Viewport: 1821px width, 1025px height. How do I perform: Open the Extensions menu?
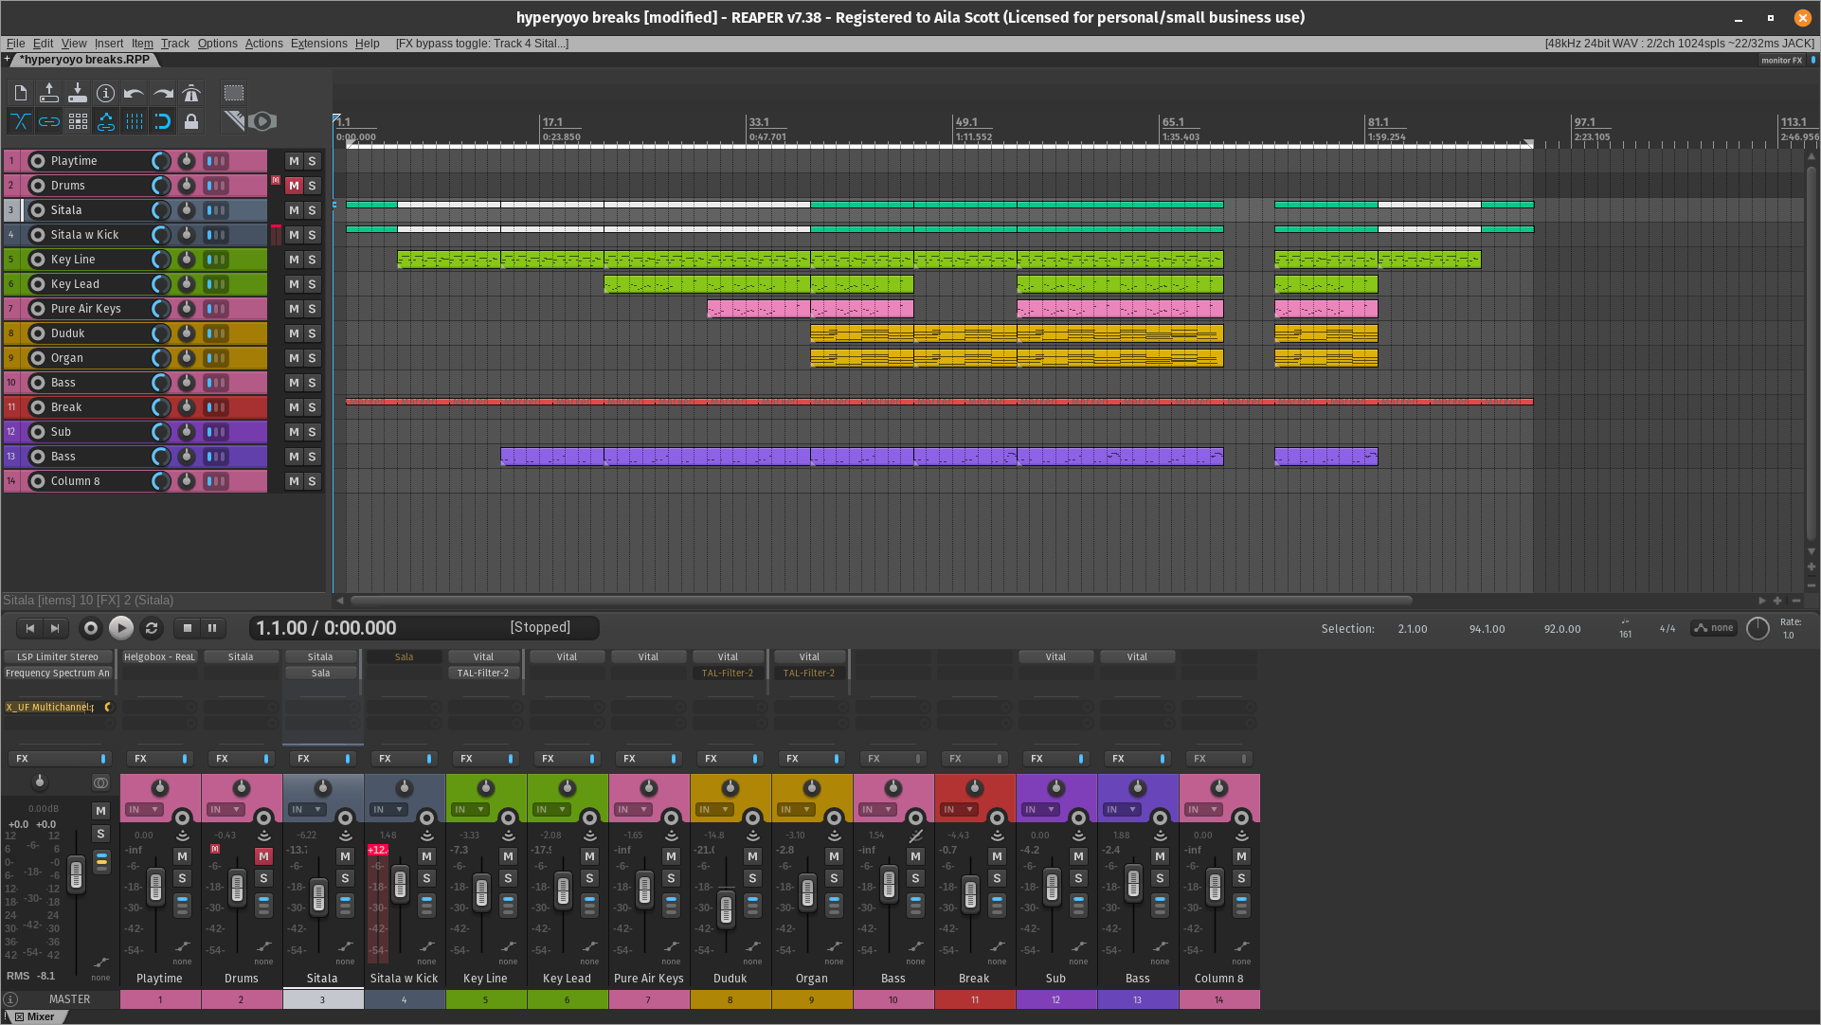pos(319,44)
